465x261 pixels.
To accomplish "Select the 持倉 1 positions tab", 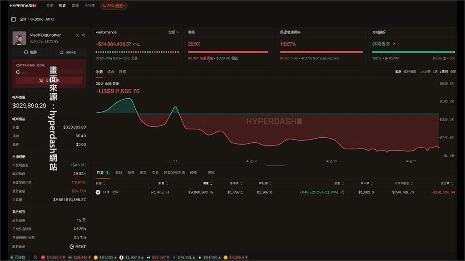I will coord(103,173).
